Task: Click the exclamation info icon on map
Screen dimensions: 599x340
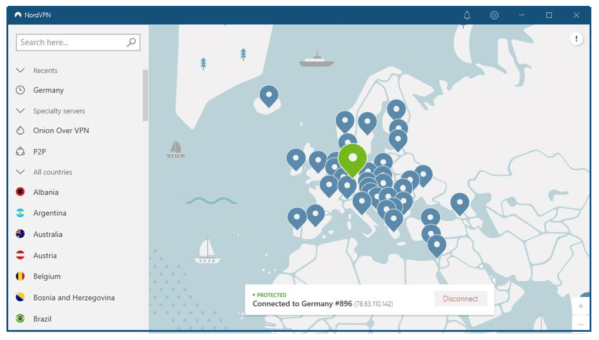Action: click(x=576, y=39)
